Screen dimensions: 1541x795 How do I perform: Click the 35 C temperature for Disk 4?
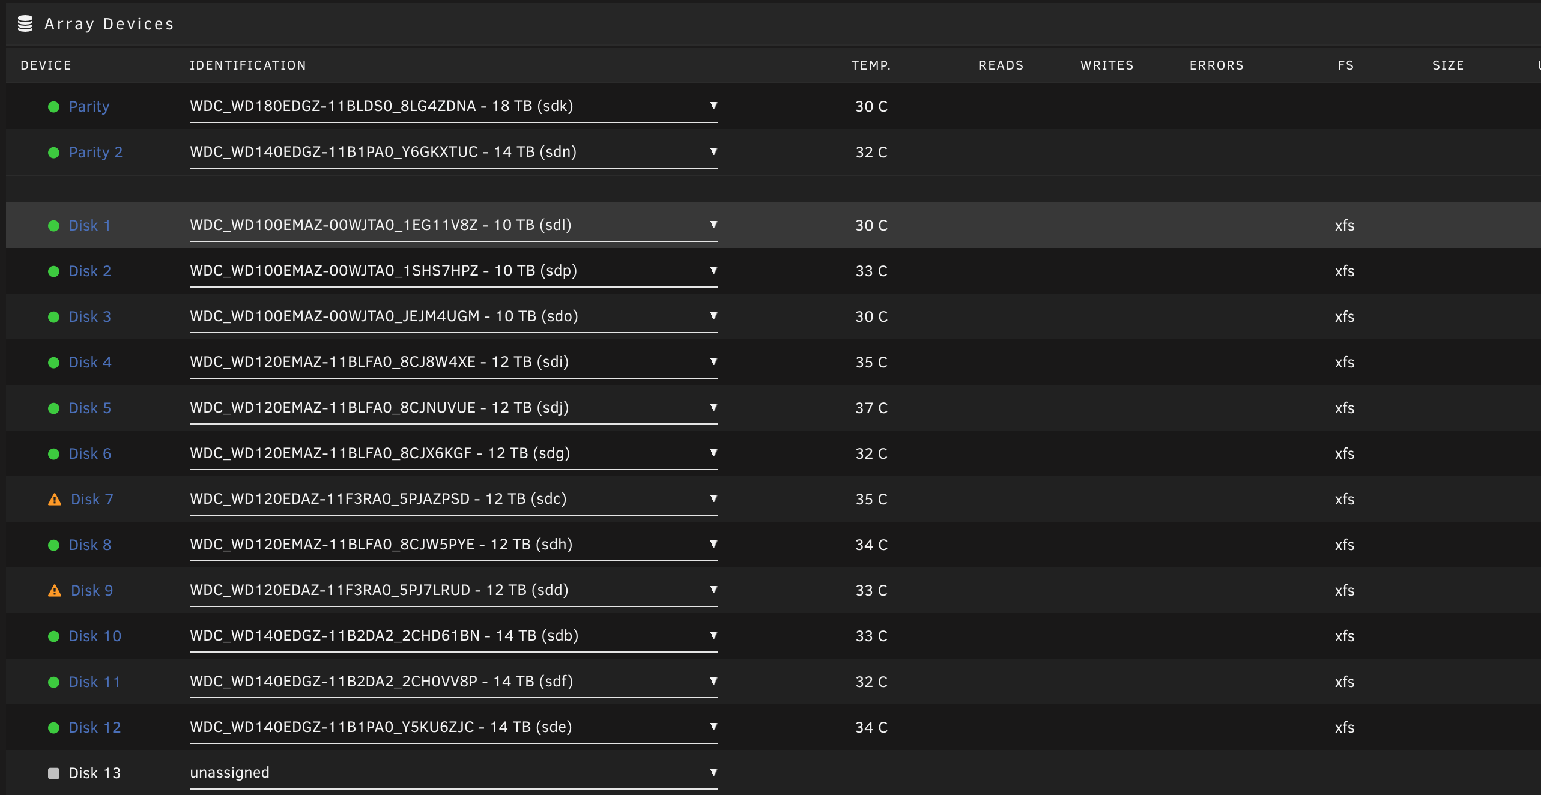coord(871,363)
